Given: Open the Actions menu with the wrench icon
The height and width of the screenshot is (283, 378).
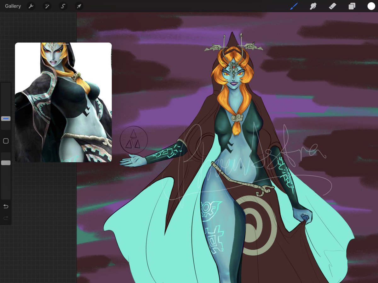Looking at the screenshot, I should tap(31, 6).
